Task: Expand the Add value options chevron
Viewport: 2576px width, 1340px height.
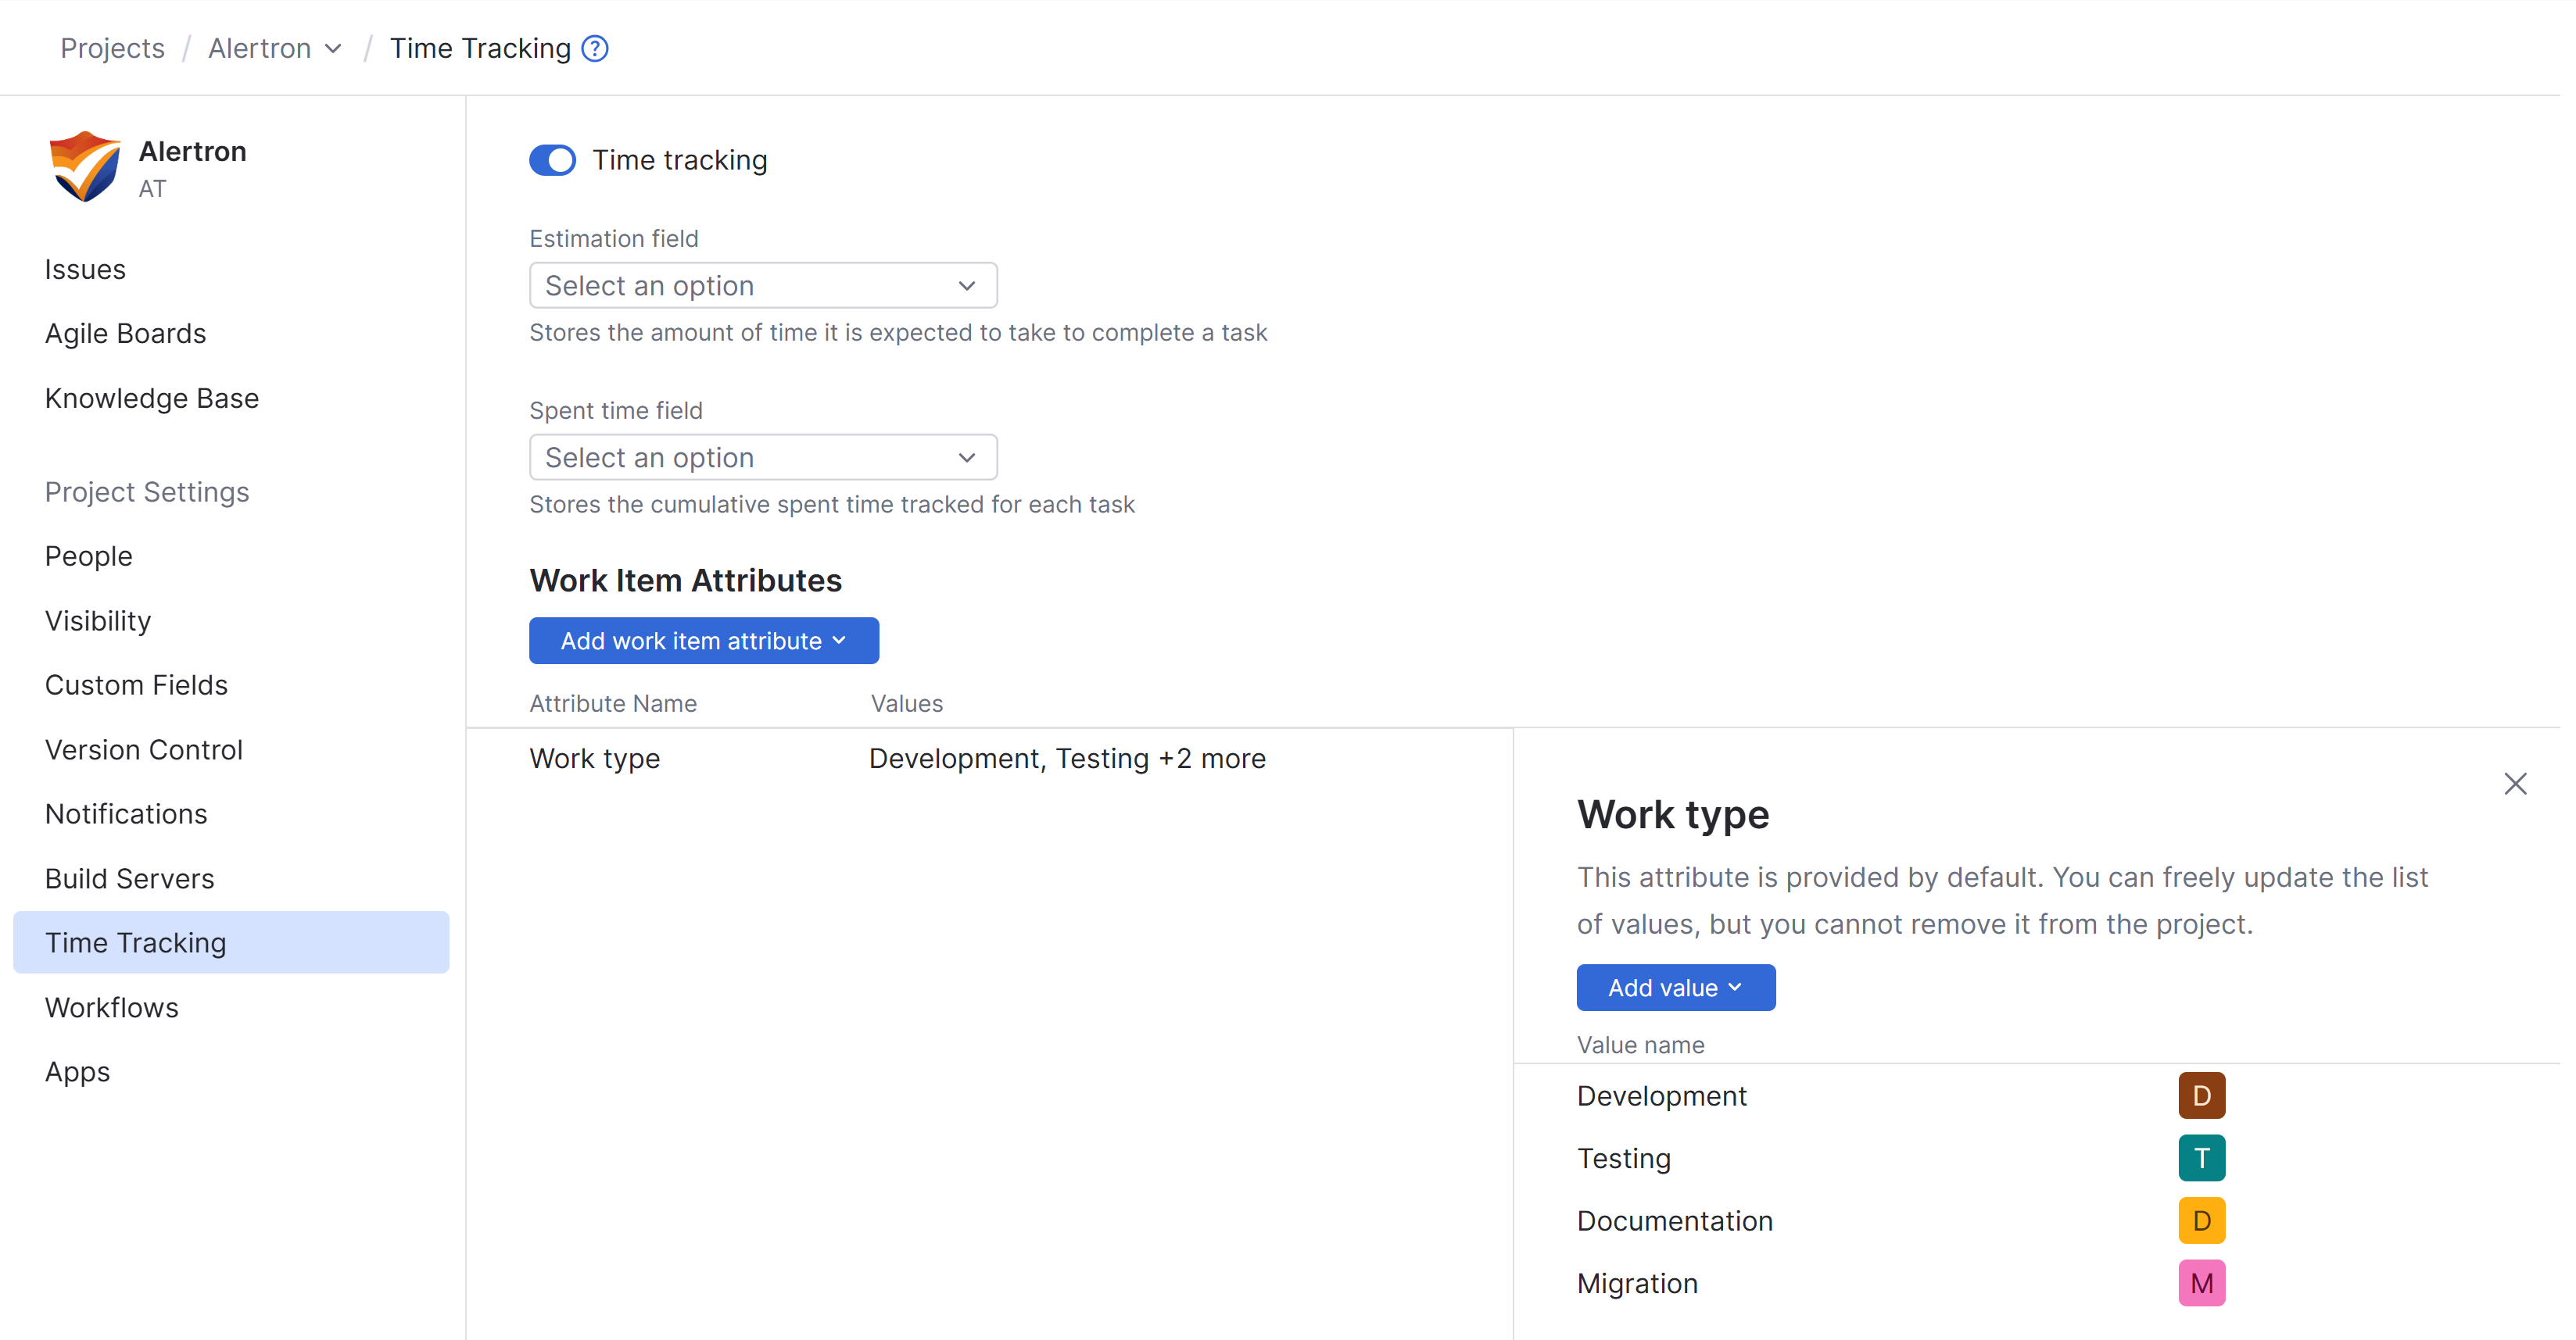Action: tap(1737, 988)
